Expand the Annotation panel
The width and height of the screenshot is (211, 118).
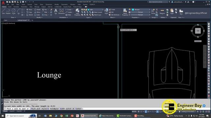tap(63, 17)
